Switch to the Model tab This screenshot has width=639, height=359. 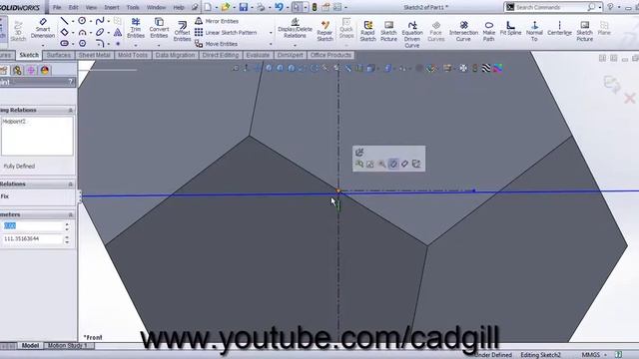pos(30,346)
